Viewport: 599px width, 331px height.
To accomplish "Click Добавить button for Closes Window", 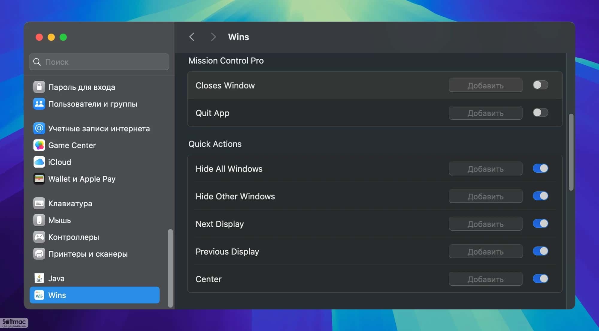I will pyautogui.click(x=485, y=85).
